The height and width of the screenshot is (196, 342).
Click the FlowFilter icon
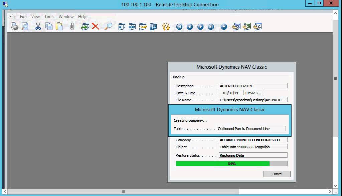143,27
